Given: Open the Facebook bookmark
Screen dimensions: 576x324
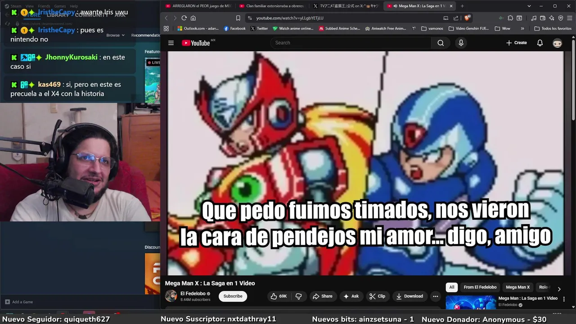Looking at the screenshot, I should [x=234, y=28].
